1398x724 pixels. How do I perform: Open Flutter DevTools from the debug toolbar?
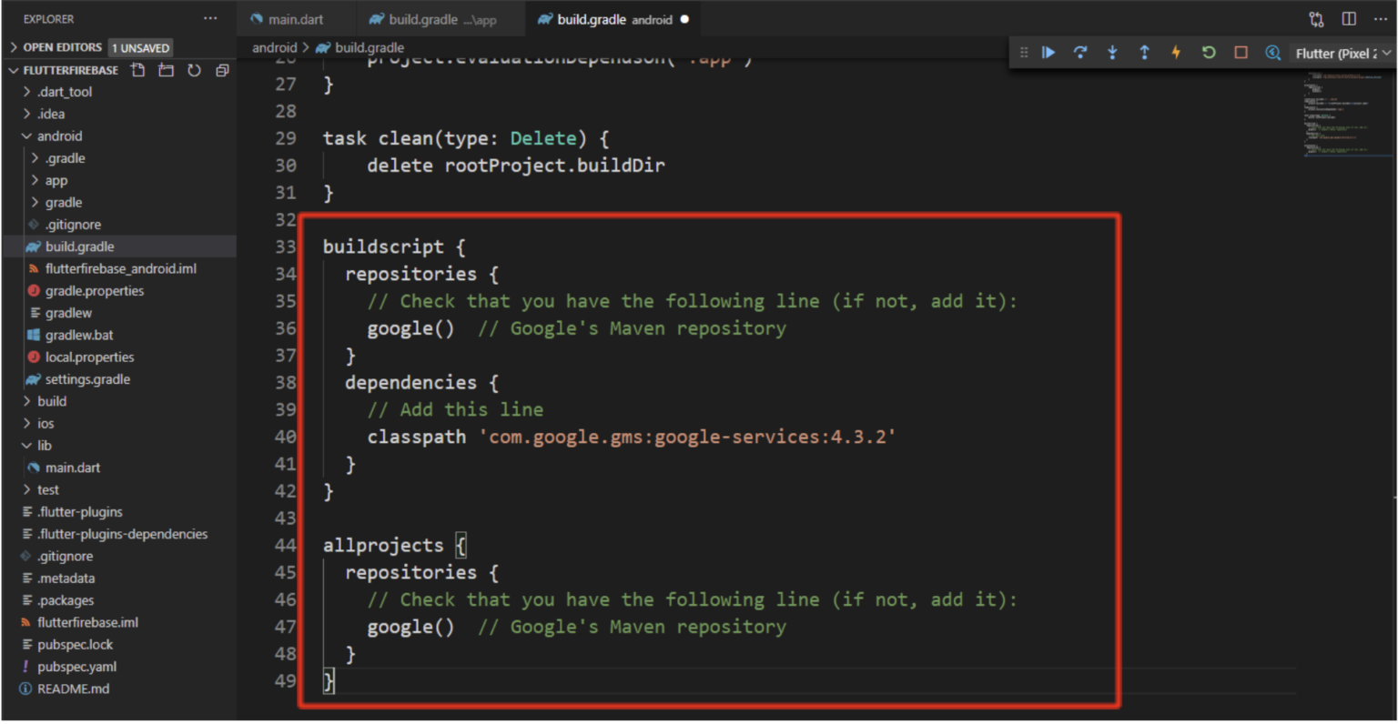tap(1272, 52)
